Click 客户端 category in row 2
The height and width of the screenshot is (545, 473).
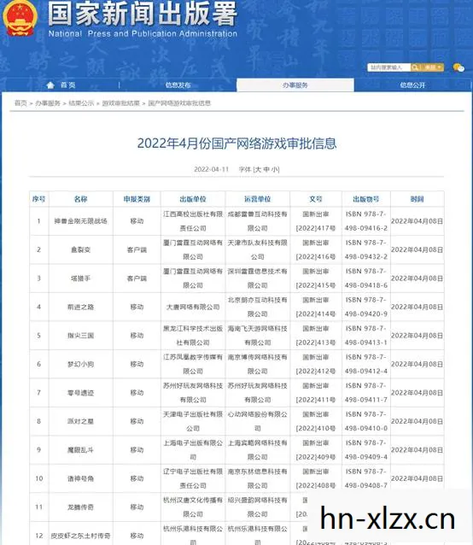(x=137, y=249)
